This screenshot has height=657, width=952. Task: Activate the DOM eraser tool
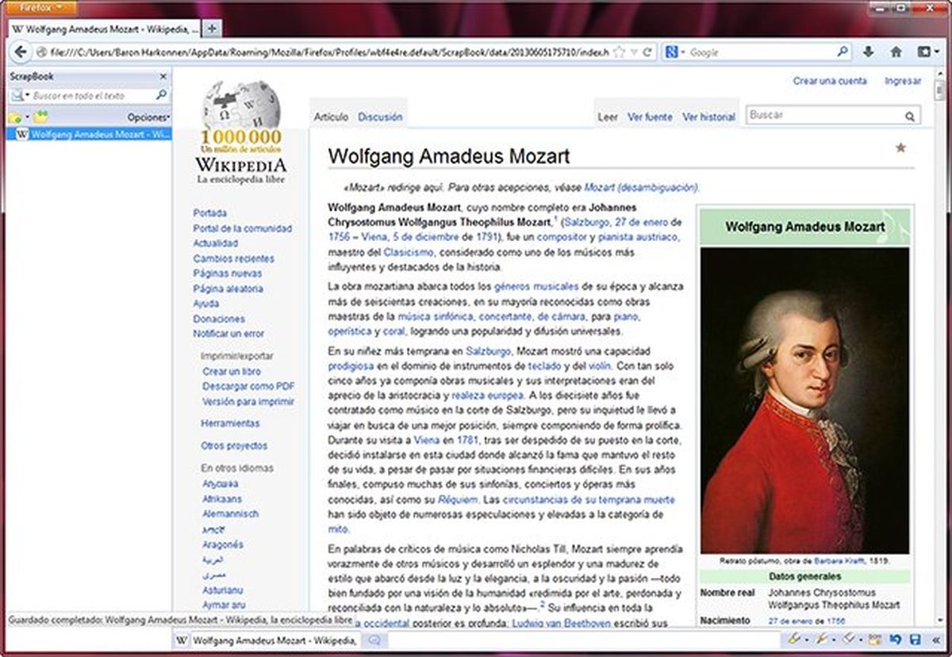click(x=873, y=640)
